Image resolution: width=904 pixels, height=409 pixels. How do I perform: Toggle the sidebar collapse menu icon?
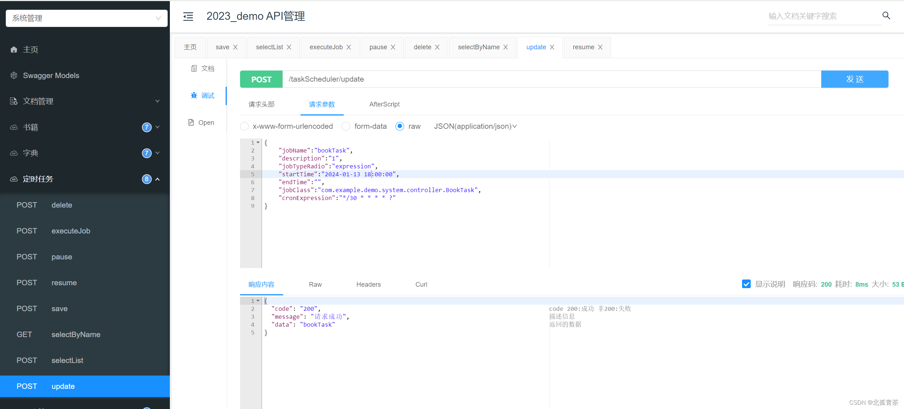pyautogui.click(x=188, y=17)
